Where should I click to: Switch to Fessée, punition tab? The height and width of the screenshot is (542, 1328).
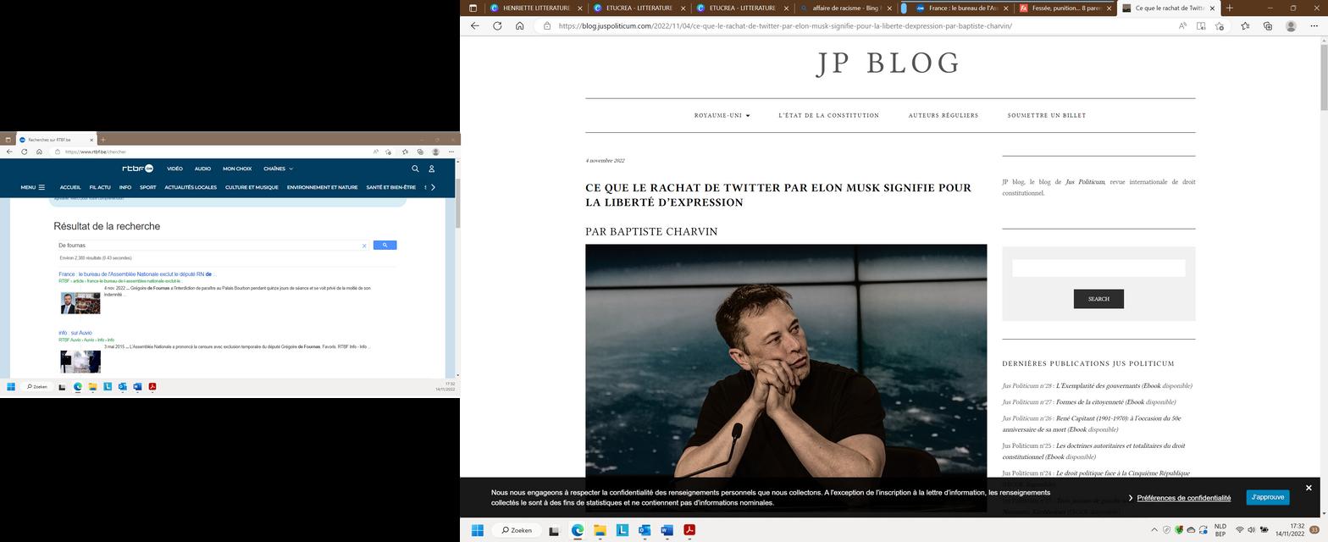pos(1065,8)
